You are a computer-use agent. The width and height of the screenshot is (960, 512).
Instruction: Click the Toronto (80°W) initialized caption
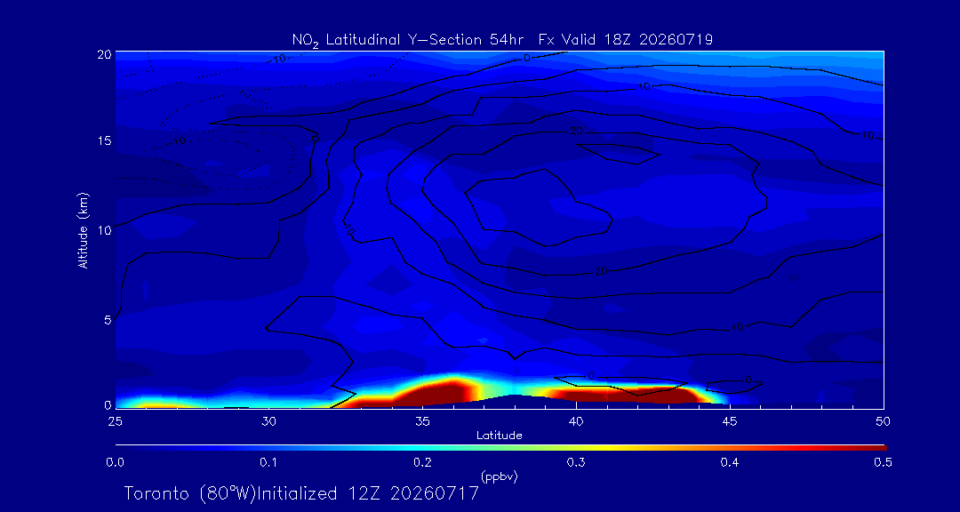pyautogui.click(x=301, y=493)
